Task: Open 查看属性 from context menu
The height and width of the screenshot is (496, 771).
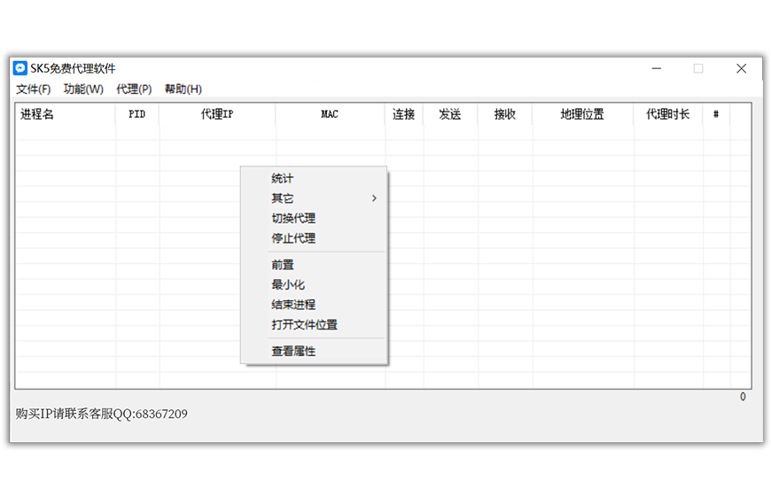Action: (293, 352)
